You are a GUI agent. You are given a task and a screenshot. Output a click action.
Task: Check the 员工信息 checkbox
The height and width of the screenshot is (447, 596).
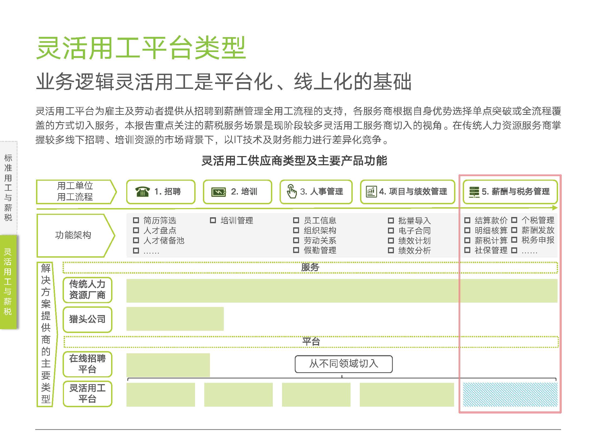tap(296, 221)
